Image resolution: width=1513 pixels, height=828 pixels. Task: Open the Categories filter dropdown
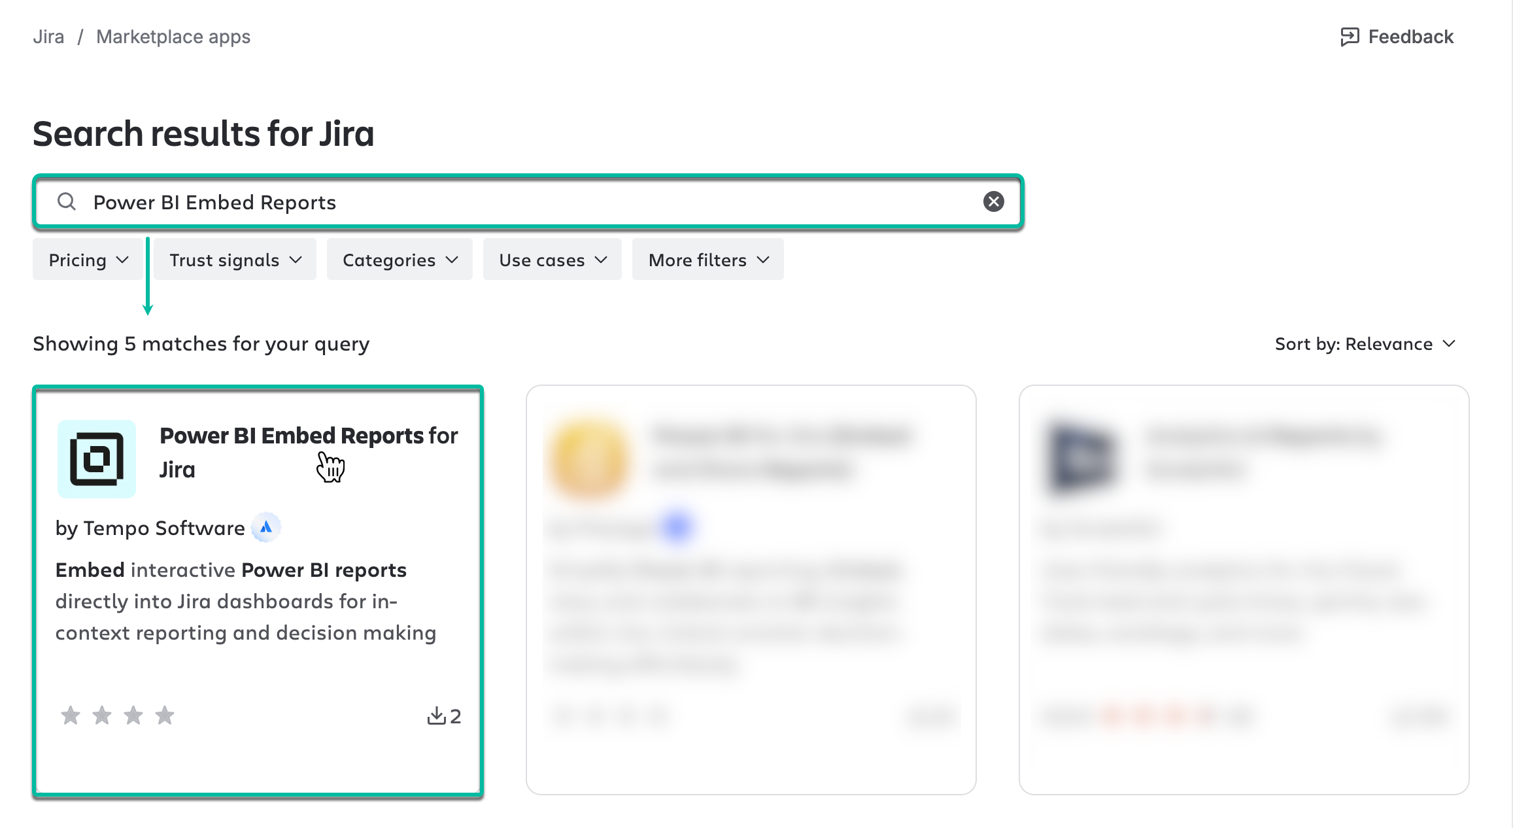(399, 260)
